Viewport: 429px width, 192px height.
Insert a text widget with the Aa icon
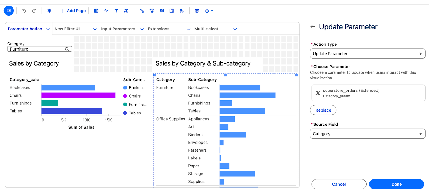pos(142,11)
